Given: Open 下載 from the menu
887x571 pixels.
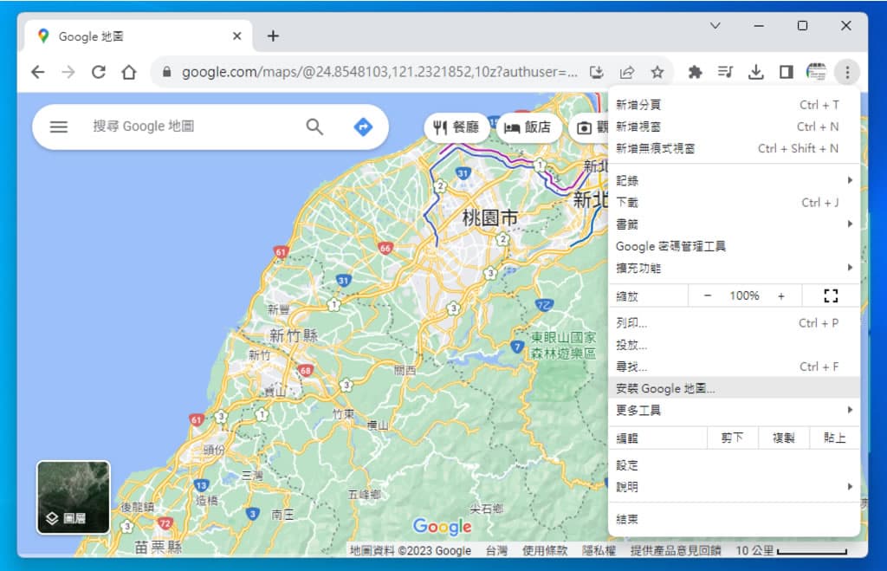Looking at the screenshot, I should pos(735,203).
